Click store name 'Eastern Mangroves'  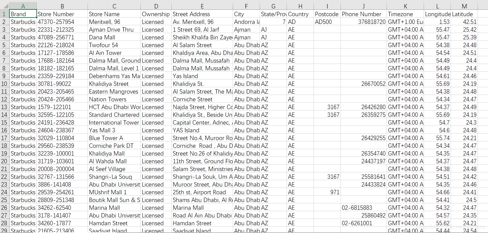114,92
